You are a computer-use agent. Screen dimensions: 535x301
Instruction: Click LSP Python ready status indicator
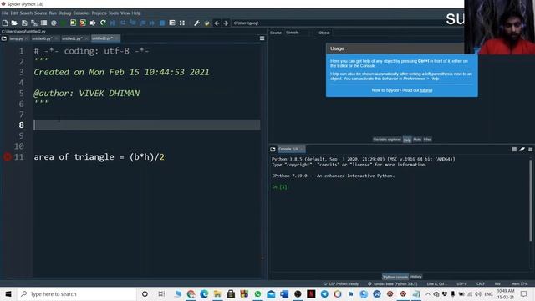tap(341, 284)
